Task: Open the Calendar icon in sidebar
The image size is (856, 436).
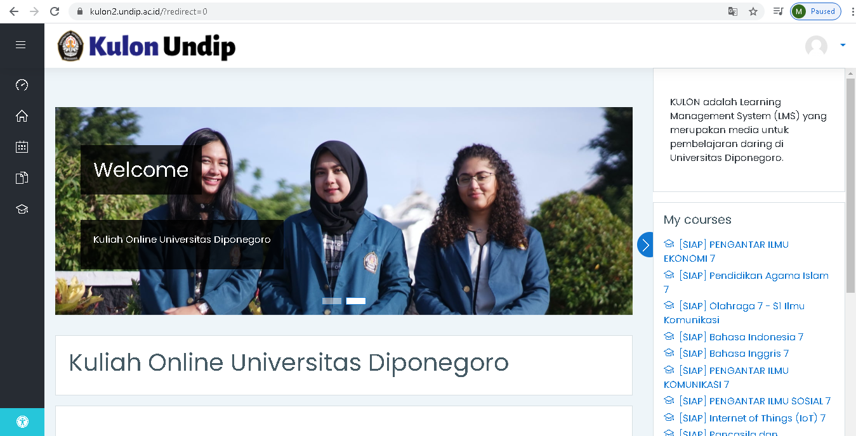Action: click(22, 147)
